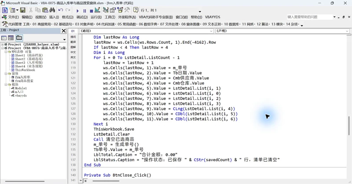Click the View Object icon in Project panel

click(11, 38)
